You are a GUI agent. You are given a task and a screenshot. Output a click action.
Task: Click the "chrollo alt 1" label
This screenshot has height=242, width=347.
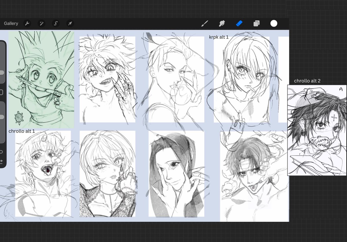(22, 131)
